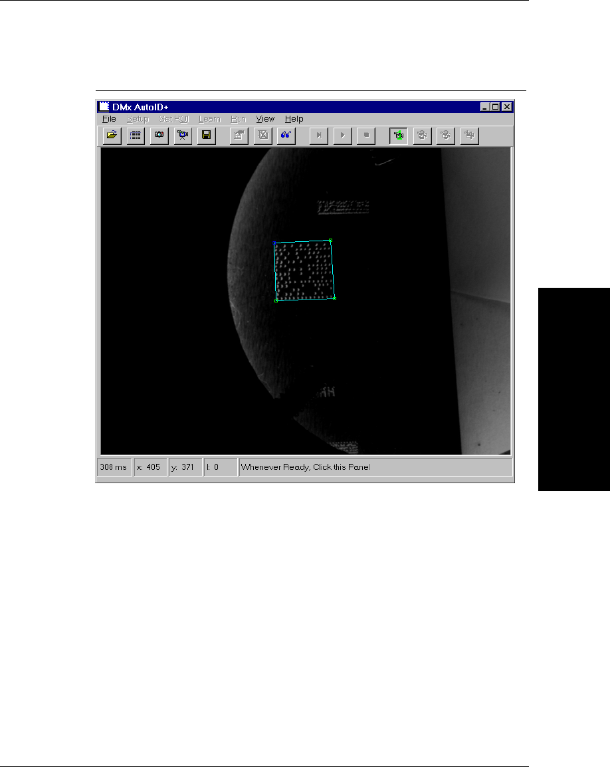Click the 'Whenever Ready, Click this Panel' status panel

375,467
